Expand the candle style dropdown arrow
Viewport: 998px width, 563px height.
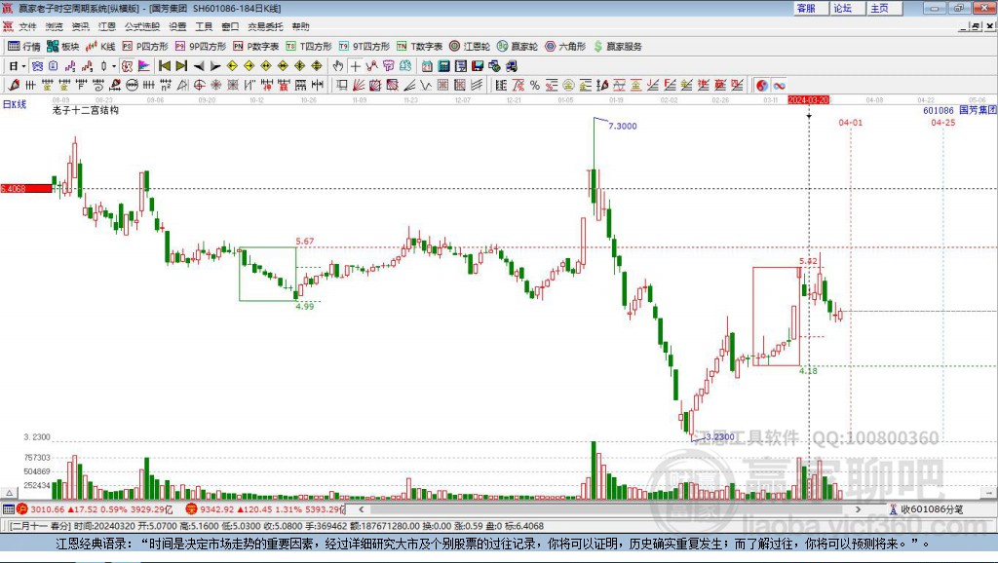(x=114, y=66)
